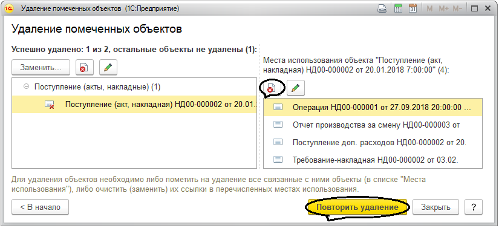This screenshot has width=499, height=228.
Task: Open the calculator icon in the title bar
Action: [x=398, y=9]
